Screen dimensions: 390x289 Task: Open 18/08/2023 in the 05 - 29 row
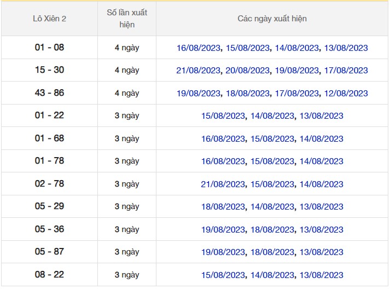point(223,207)
